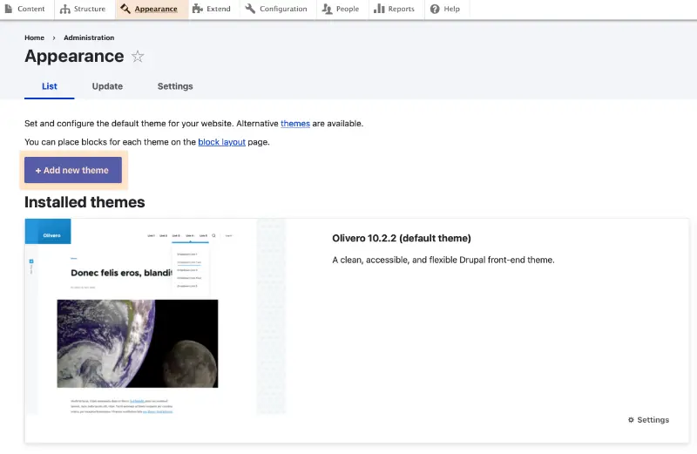This screenshot has height=454, width=697.
Task: Switch to the Settings tab
Action: (x=175, y=86)
